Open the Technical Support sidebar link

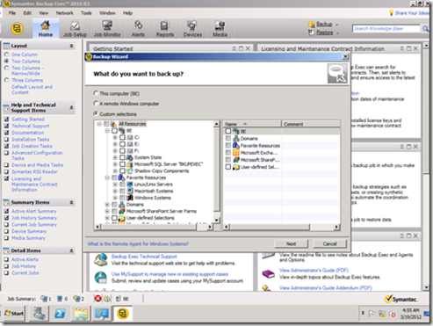point(31,126)
